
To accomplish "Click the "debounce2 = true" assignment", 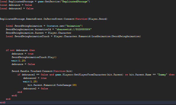I will coord(35,78).
